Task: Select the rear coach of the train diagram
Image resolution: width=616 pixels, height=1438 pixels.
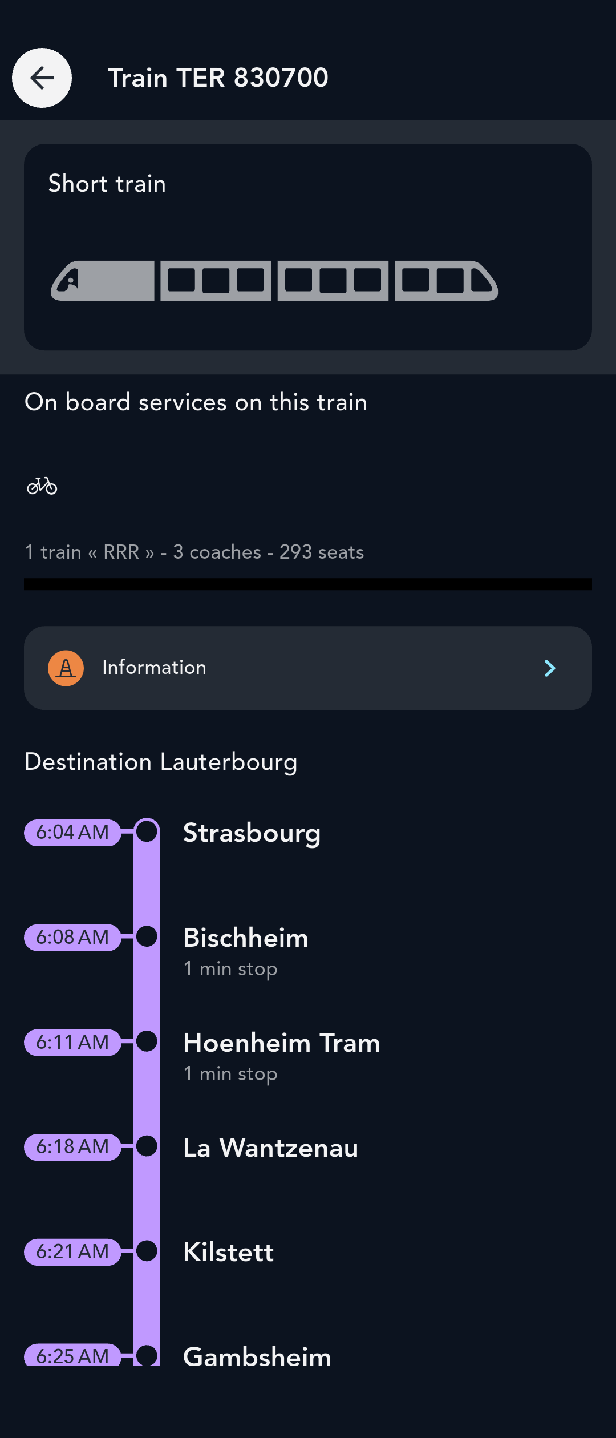Action: (x=446, y=281)
